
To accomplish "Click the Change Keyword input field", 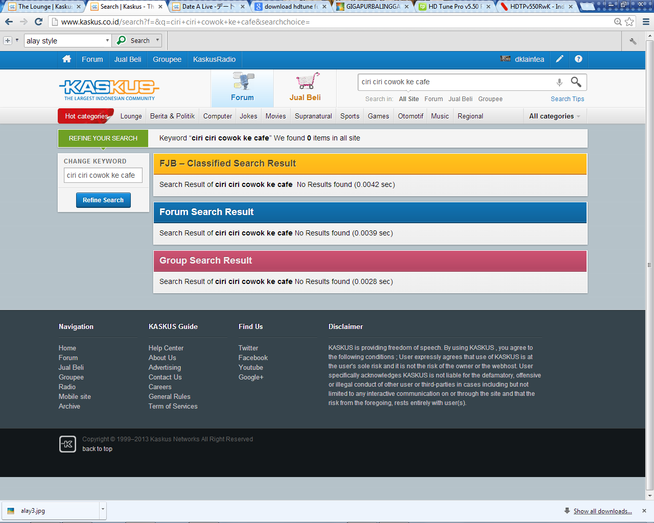I will (103, 175).
